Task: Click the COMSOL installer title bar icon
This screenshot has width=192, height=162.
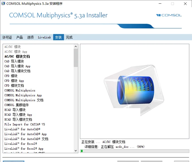Action: pyautogui.click(x=3, y=3)
